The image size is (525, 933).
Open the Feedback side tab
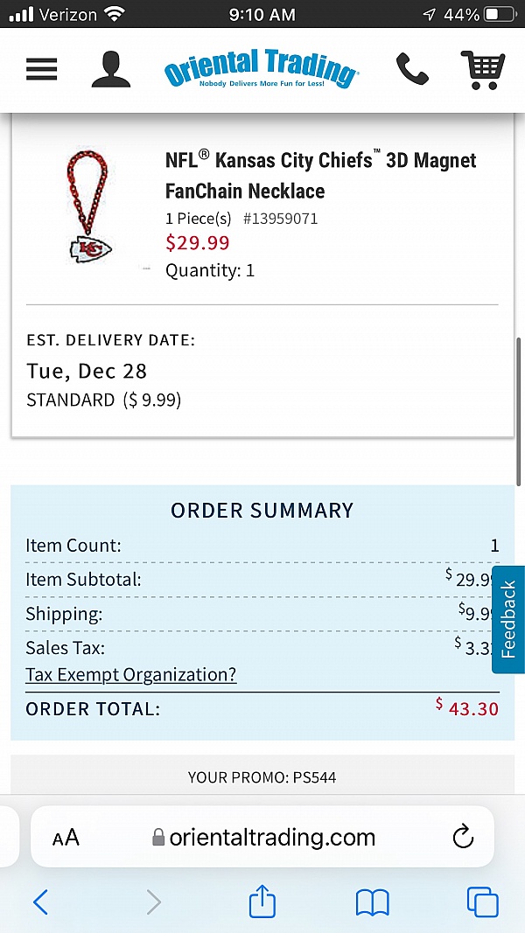point(508,619)
